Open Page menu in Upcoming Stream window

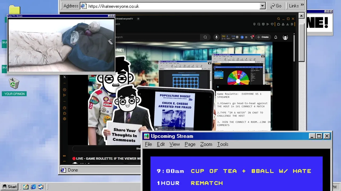pos(190,144)
